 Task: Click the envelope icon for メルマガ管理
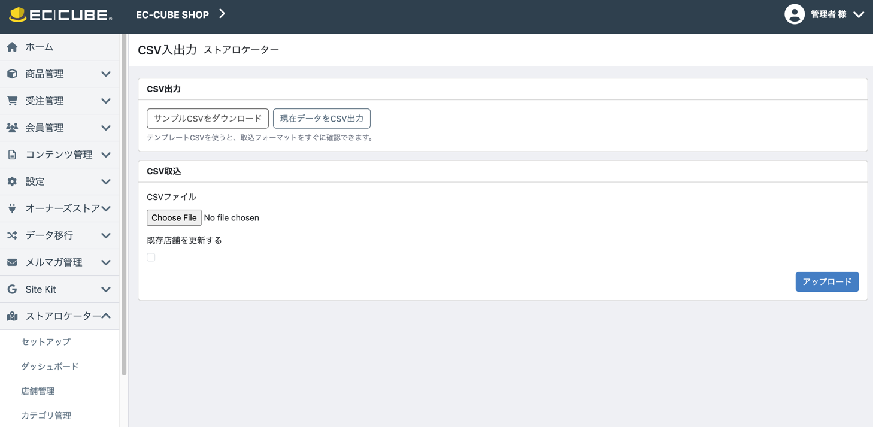point(12,262)
